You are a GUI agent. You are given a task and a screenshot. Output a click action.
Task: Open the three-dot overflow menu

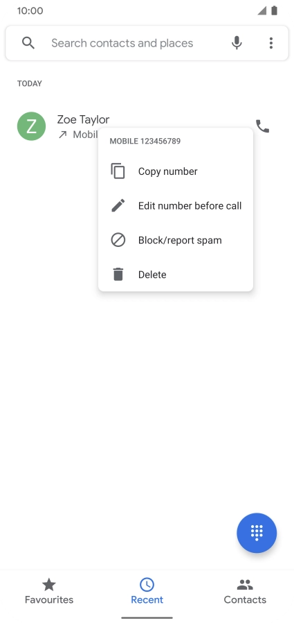click(x=271, y=43)
